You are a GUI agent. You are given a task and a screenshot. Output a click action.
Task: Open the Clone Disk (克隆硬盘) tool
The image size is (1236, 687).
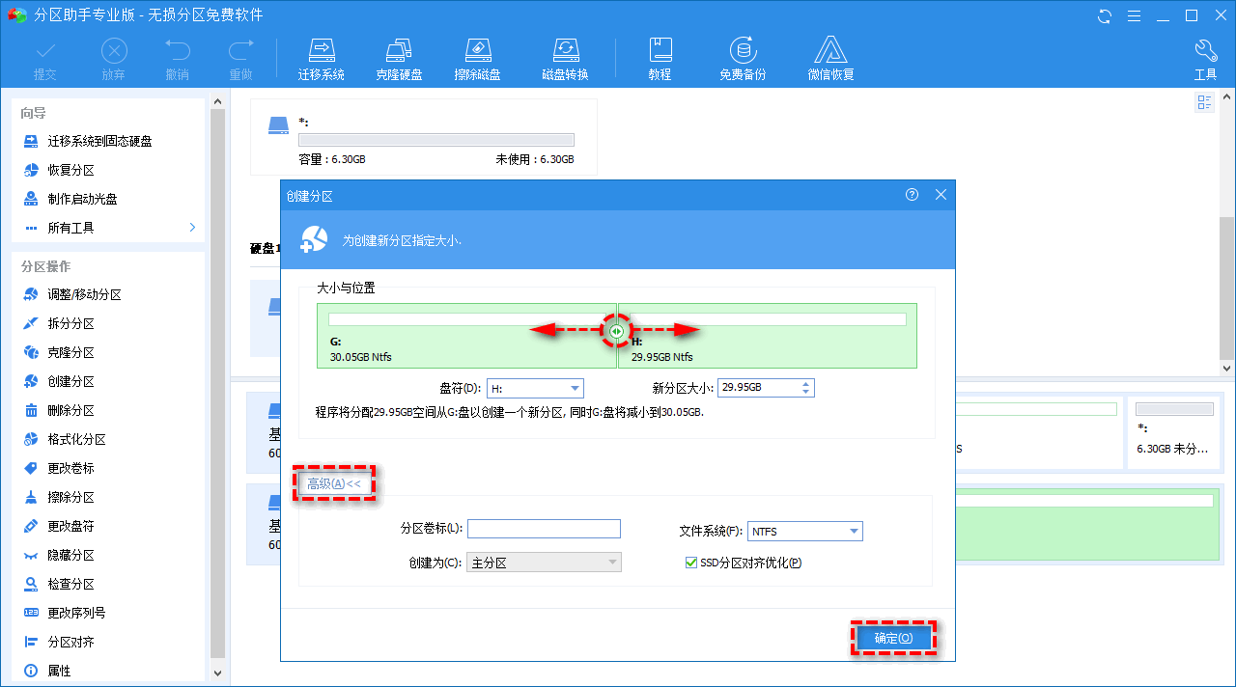click(x=399, y=59)
